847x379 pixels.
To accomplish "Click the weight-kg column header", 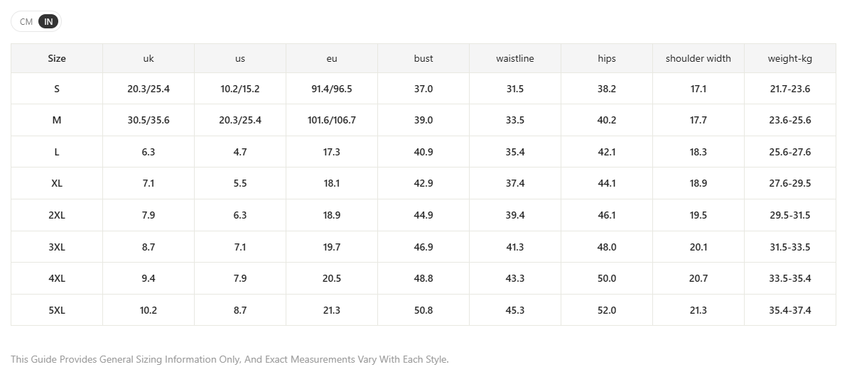I will click(789, 58).
